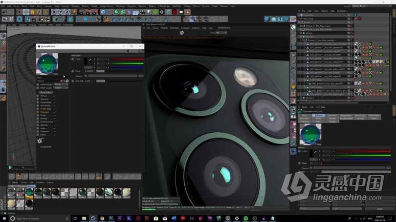Open the Bump tab in Attribute Manager

(x=318, y=119)
